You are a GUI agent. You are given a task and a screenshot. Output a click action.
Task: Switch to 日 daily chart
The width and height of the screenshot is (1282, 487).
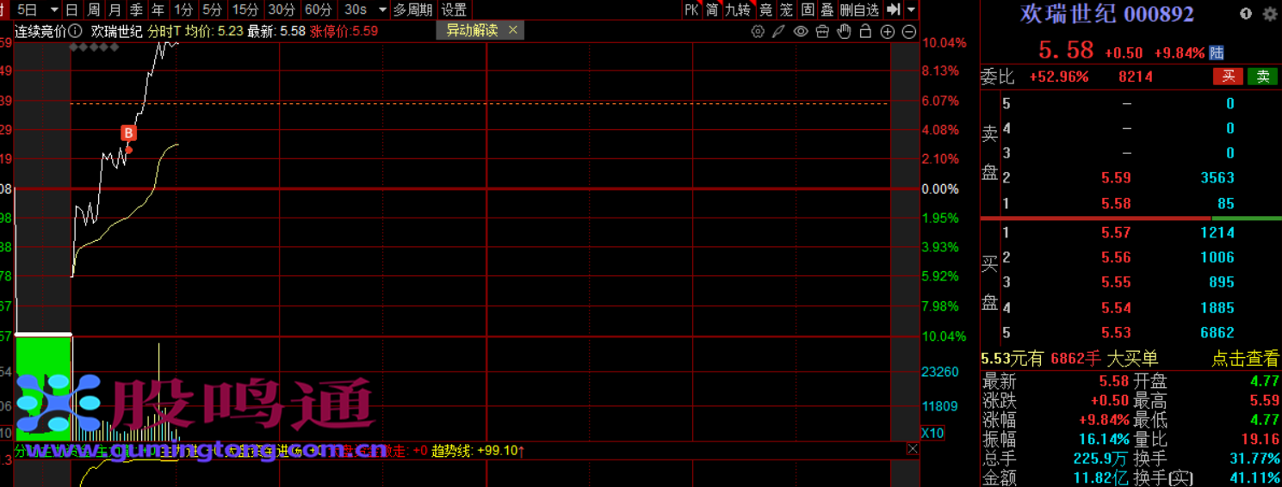click(71, 9)
